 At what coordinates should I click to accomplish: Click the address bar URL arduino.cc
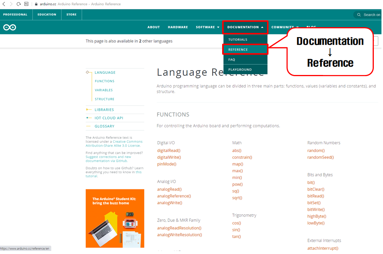click(x=47, y=4)
